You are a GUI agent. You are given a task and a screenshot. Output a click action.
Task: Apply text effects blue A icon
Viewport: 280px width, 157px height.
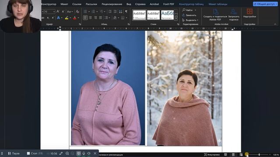tap(58, 18)
